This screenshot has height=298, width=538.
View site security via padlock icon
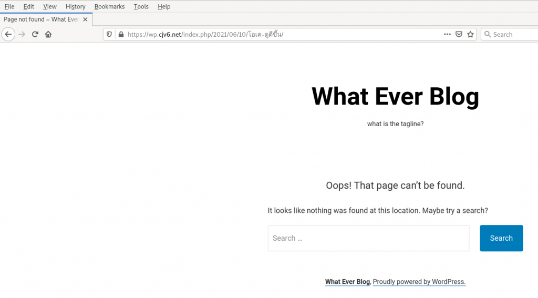tap(121, 34)
